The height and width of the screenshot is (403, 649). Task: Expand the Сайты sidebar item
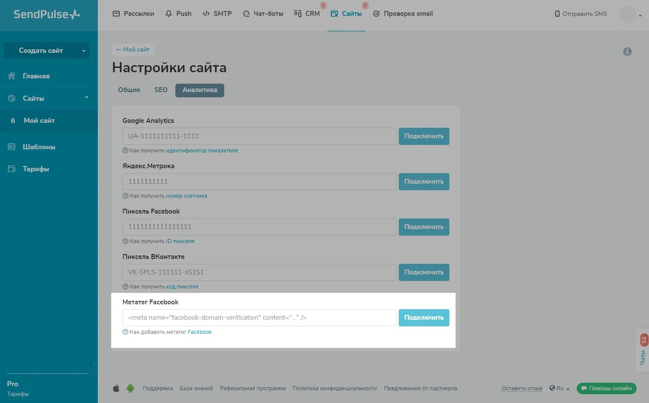click(x=48, y=98)
